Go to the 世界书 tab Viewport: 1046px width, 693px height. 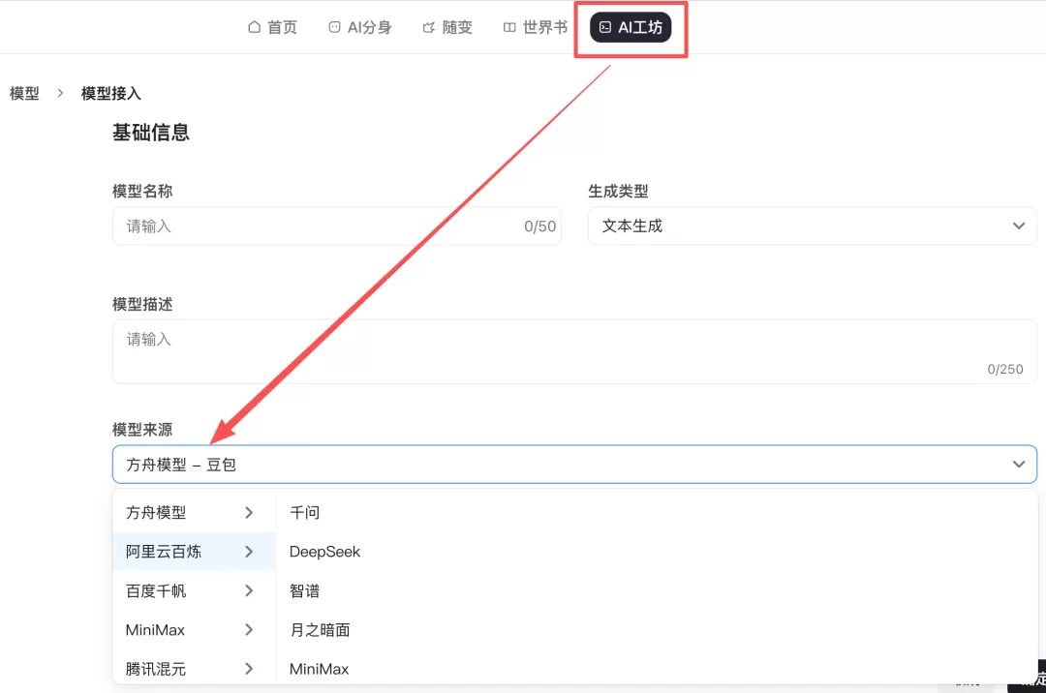[x=535, y=27]
